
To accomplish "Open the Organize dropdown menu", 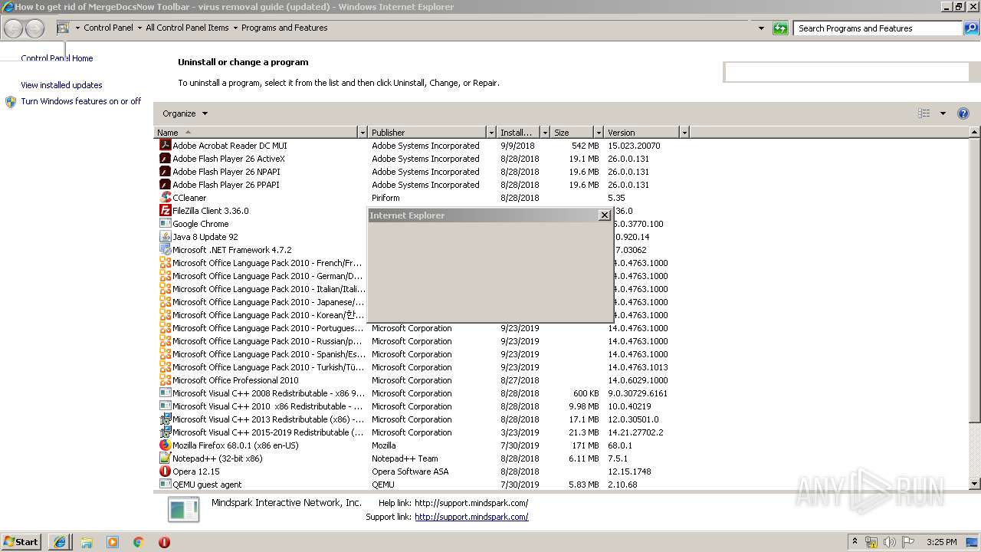I will pyautogui.click(x=185, y=113).
